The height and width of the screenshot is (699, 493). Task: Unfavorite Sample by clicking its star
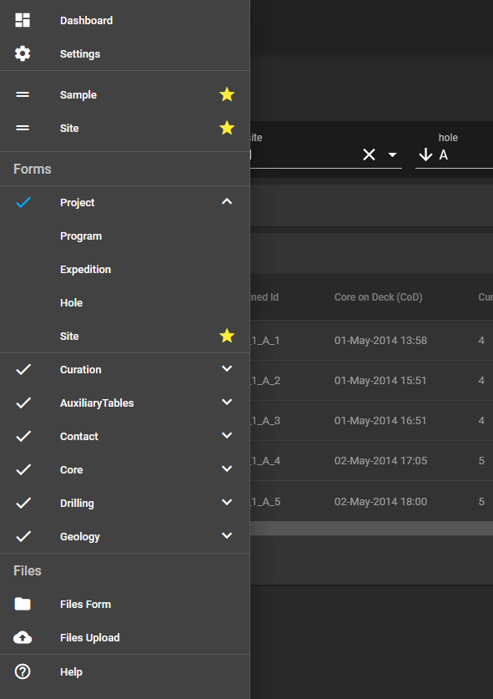(226, 94)
